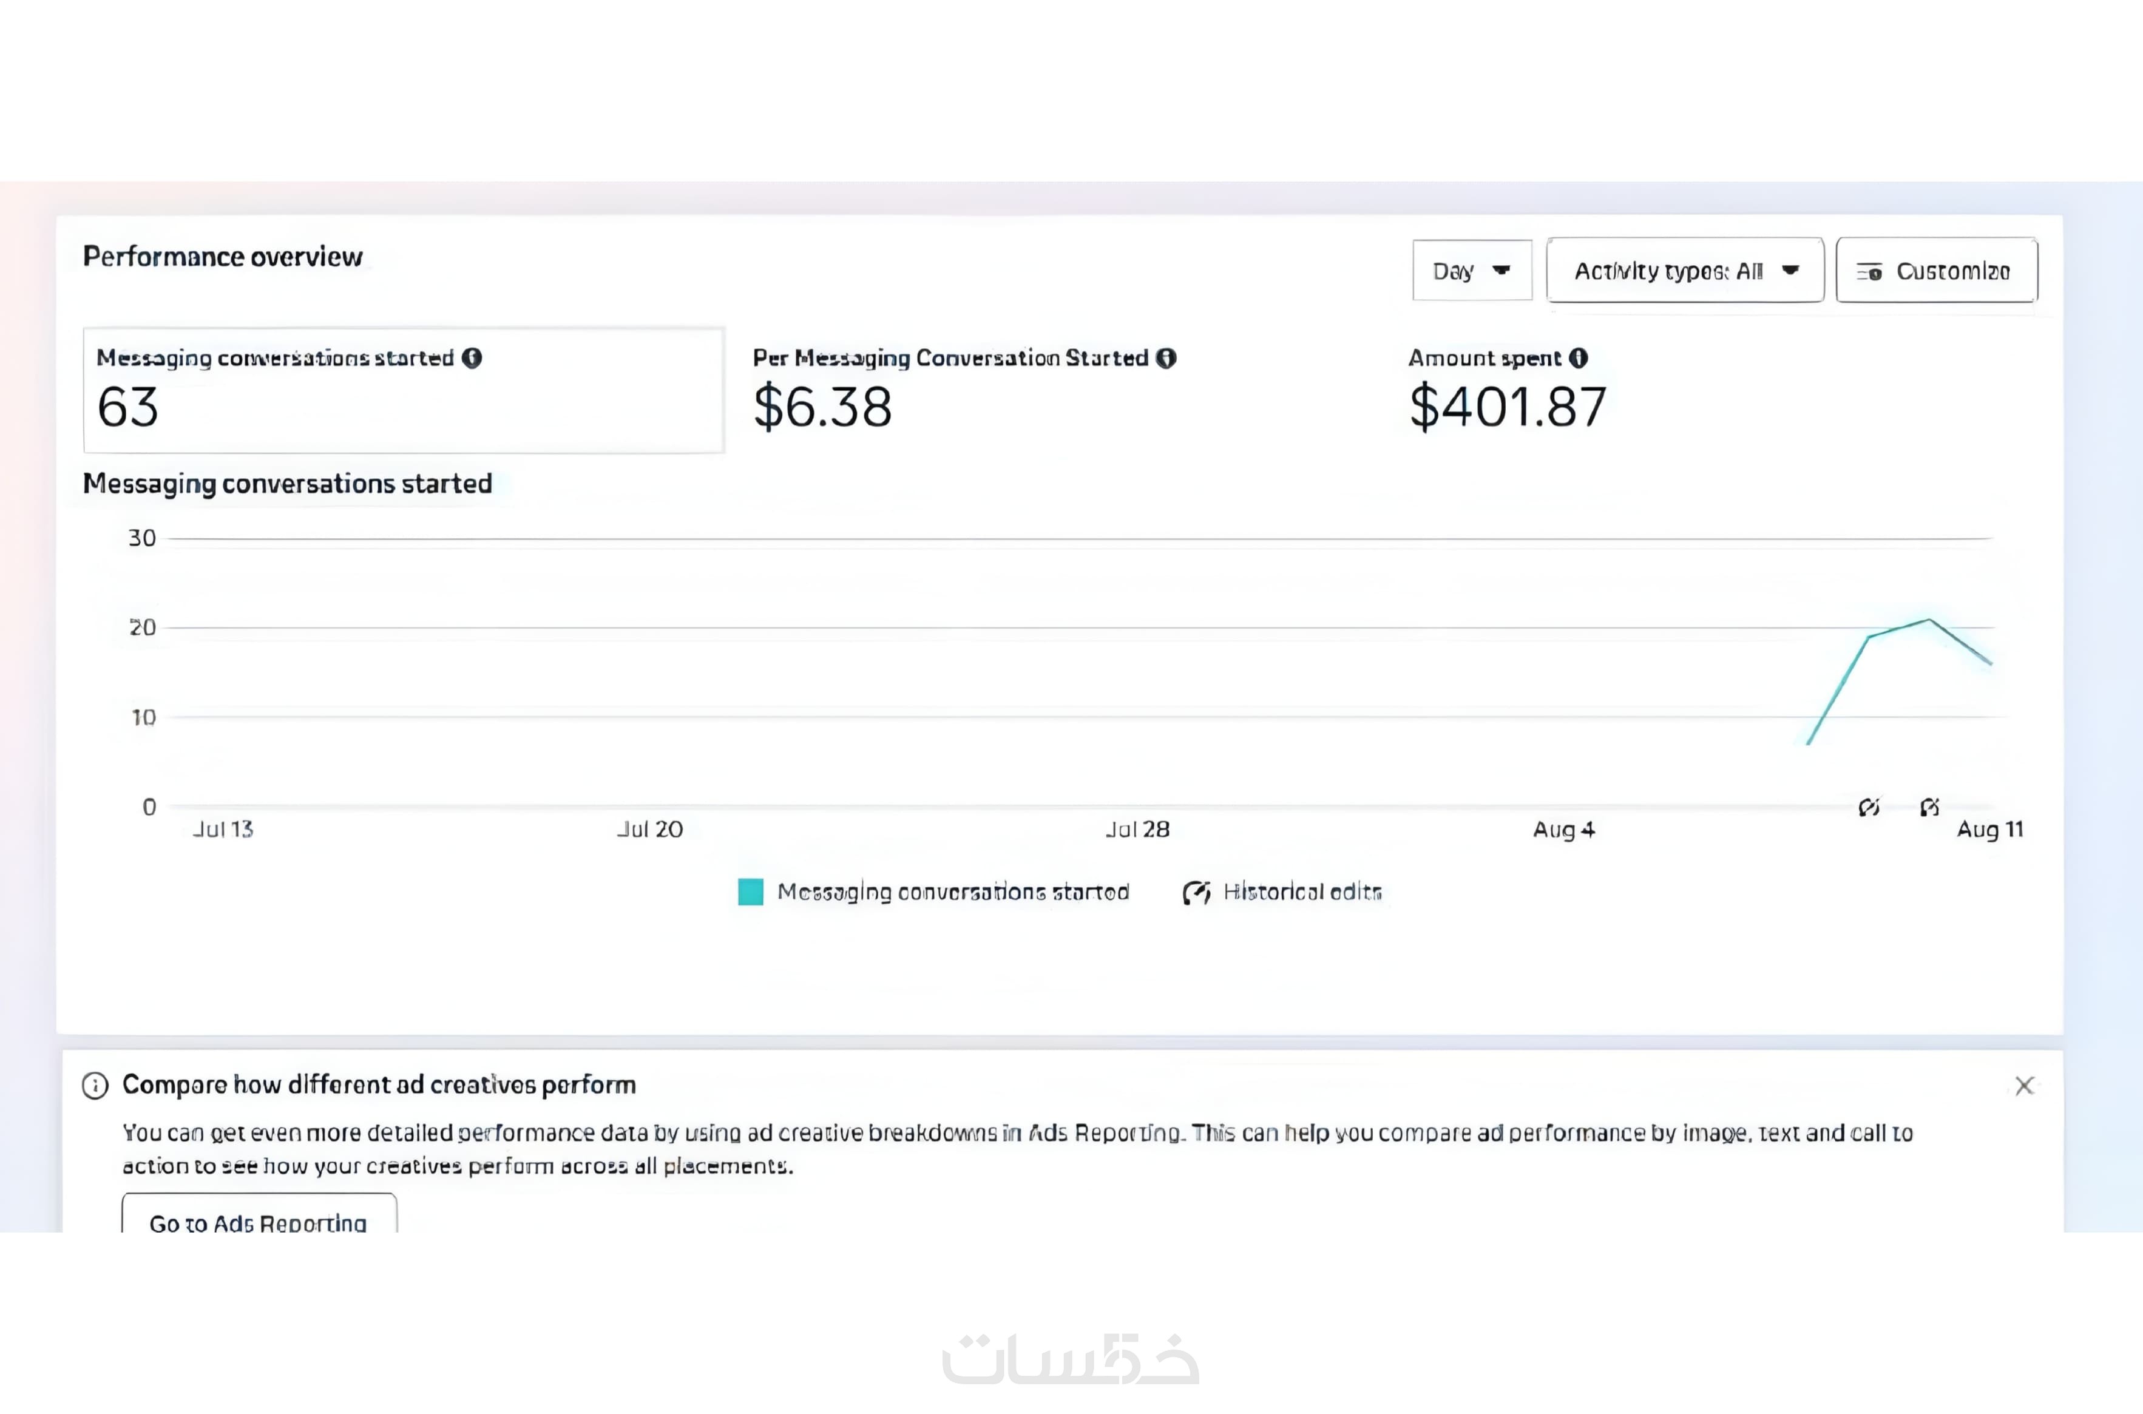The image size is (2143, 1414).
Task: Click the teal Messaging conversations legend swatch
Action: (750, 892)
